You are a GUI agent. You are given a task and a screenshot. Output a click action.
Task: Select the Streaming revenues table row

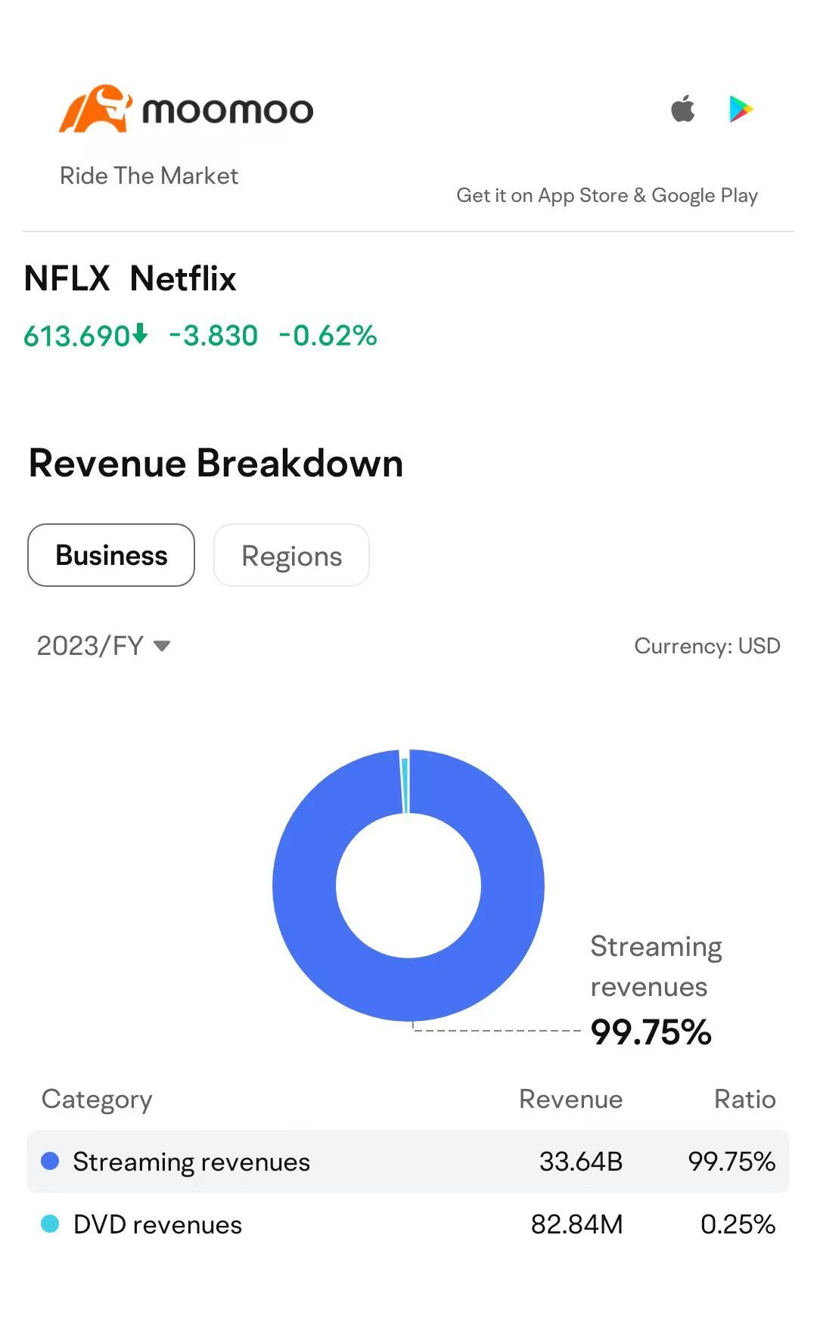pos(408,1161)
